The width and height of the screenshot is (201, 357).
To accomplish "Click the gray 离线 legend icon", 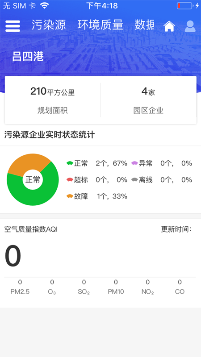I will click(x=135, y=180).
